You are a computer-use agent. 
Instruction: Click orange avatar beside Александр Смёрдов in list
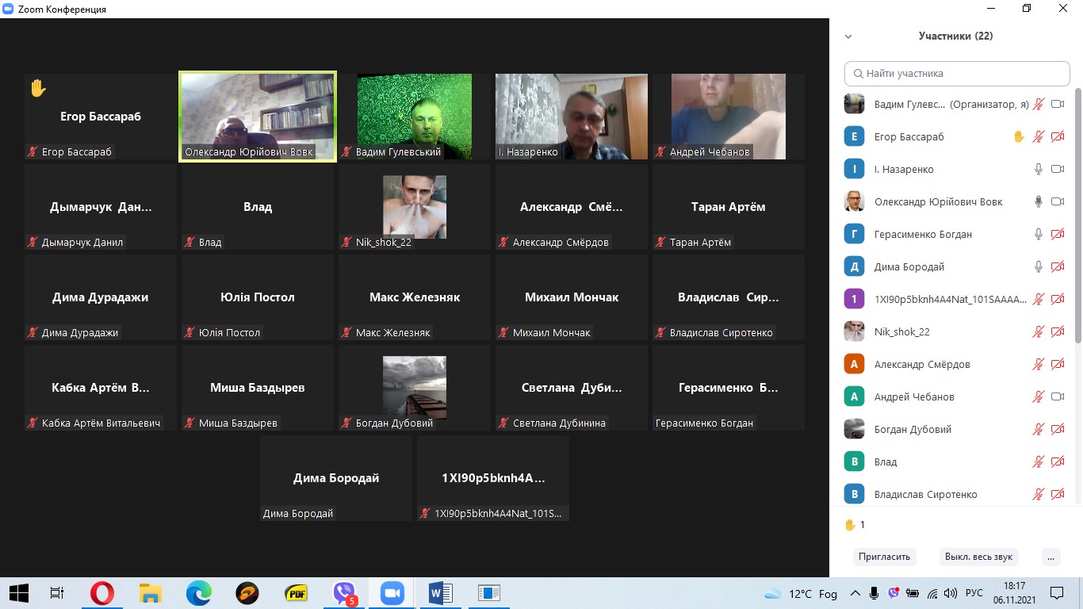tap(854, 364)
